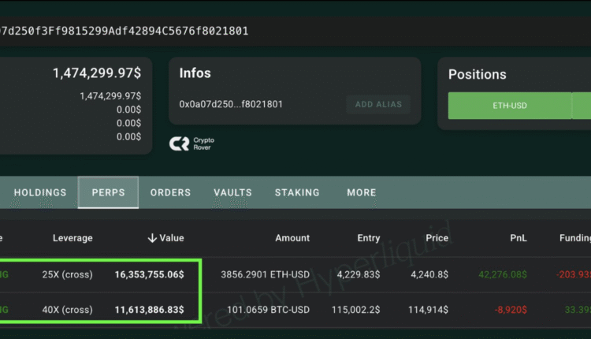Expand the MORE menu
This screenshot has width=591, height=339.
click(x=362, y=192)
